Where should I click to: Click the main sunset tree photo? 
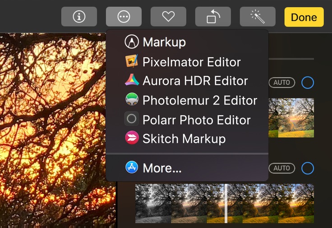click(58, 130)
